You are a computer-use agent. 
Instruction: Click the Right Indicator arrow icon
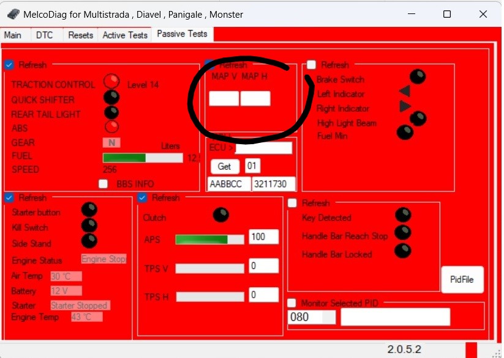pos(405,106)
